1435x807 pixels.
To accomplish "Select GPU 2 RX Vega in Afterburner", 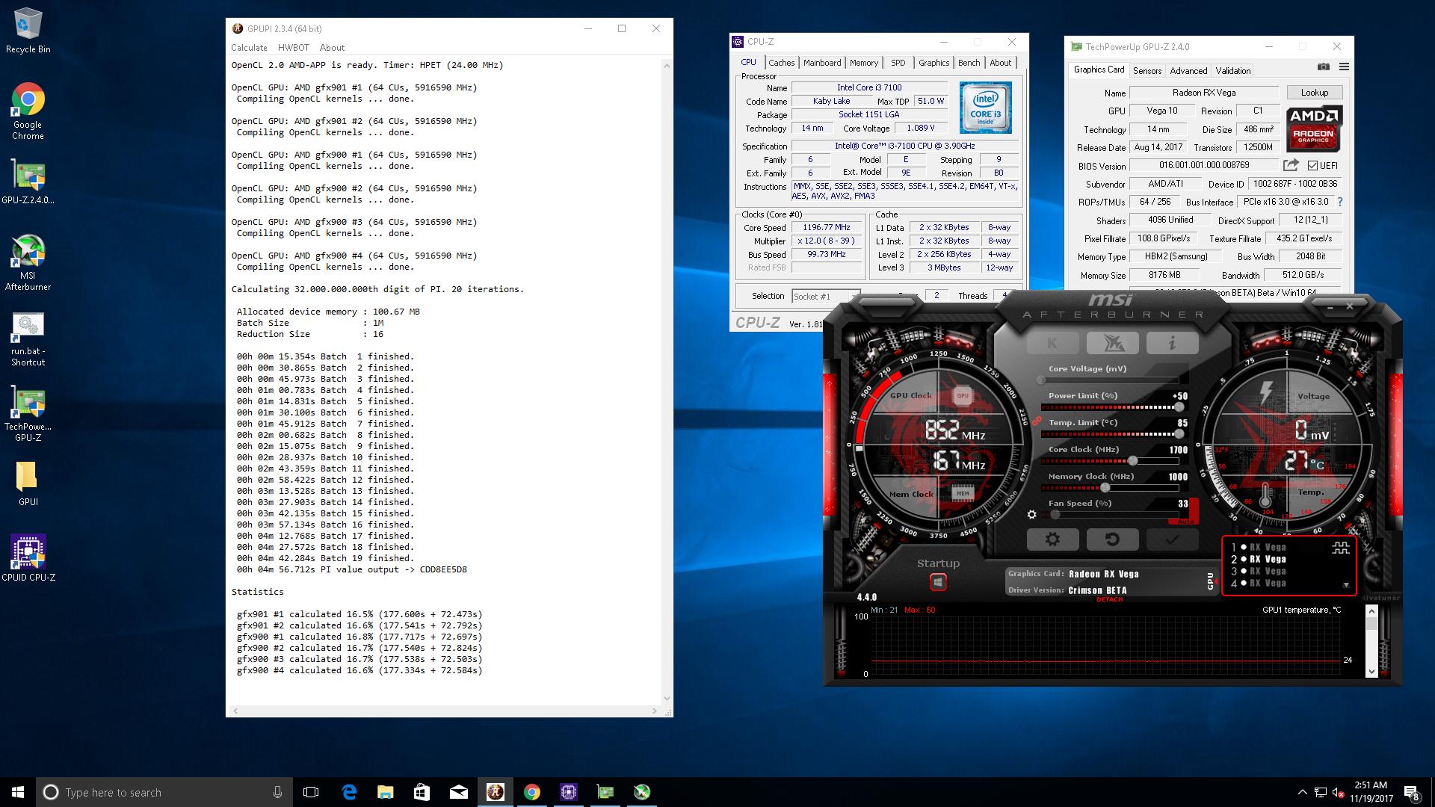I will (1260, 559).
